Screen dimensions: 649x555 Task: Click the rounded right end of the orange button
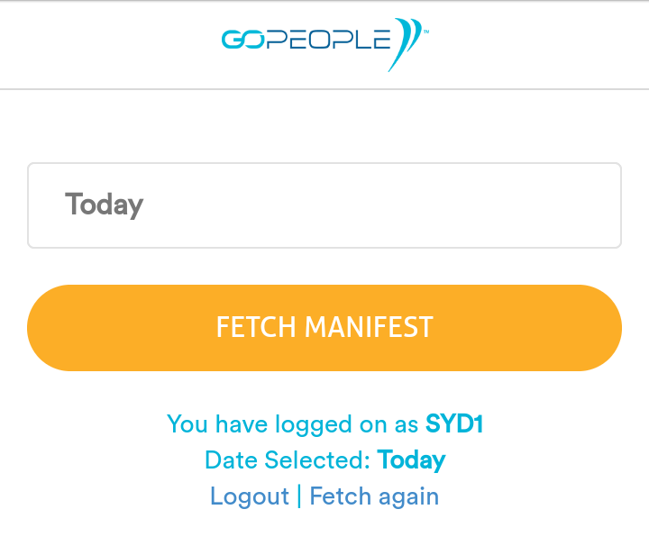599,328
